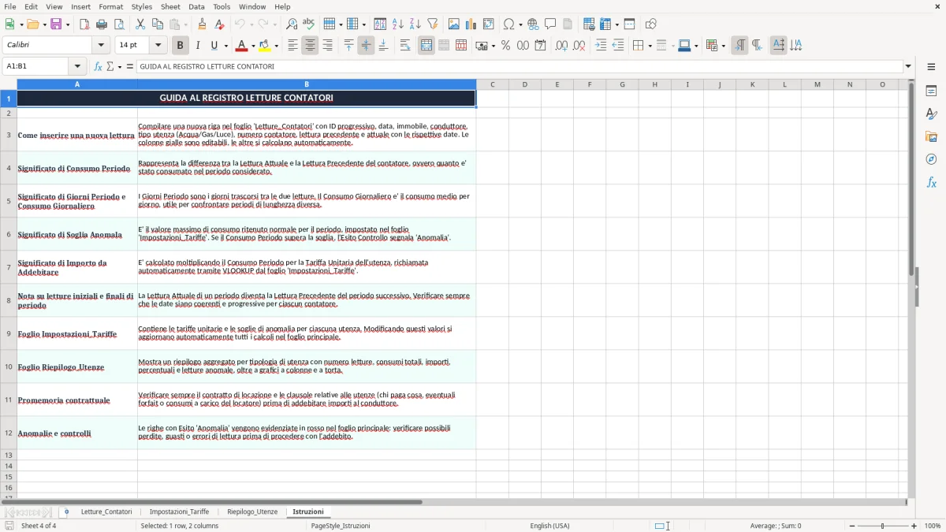Select cell 'Significato di Soglia Anomala'
Screen dimensions: 946x532
[77, 234]
